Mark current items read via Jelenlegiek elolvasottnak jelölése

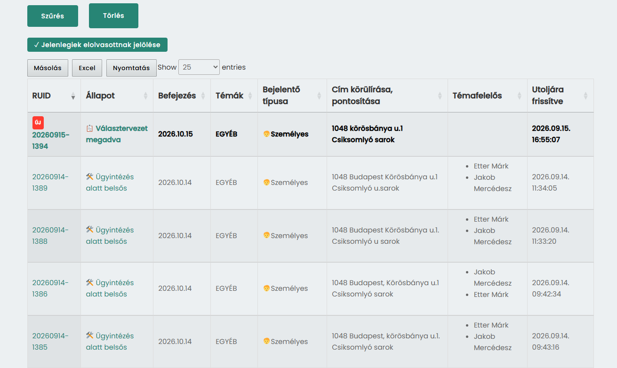(x=97, y=45)
